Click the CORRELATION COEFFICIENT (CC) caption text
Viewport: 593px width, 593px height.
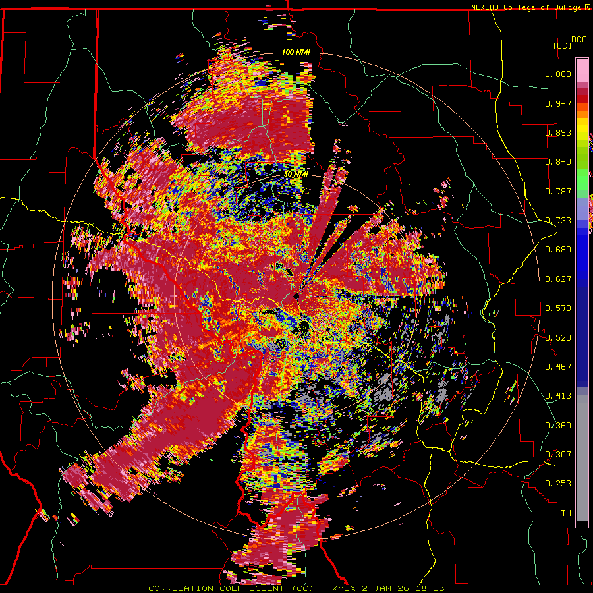(x=231, y=588)
